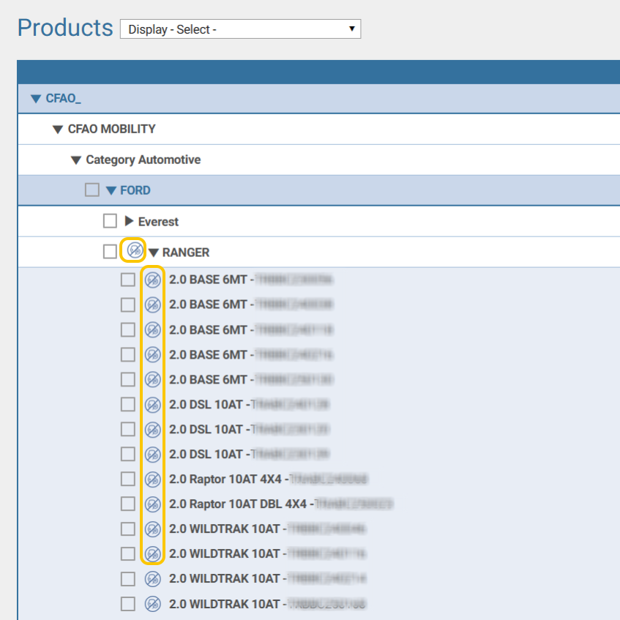Viewport: 620px width, 620px height.
Task: Click the Everest label text
Action: (158, 221)
